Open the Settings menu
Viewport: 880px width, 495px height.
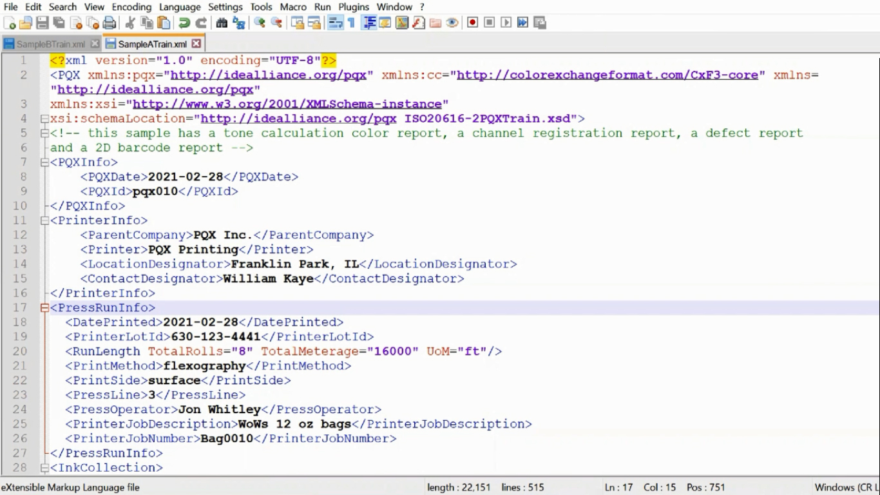[x=225, y=6]
